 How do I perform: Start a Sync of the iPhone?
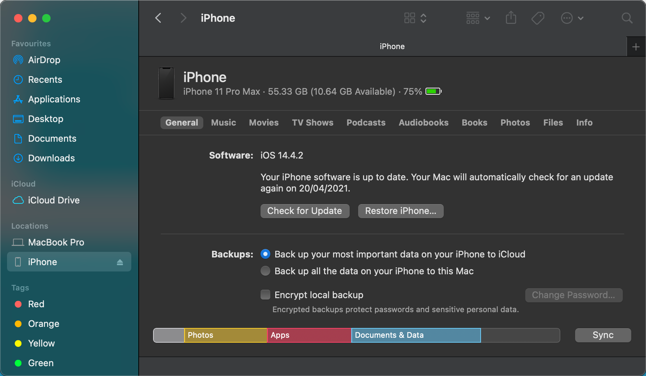point(602,335)
